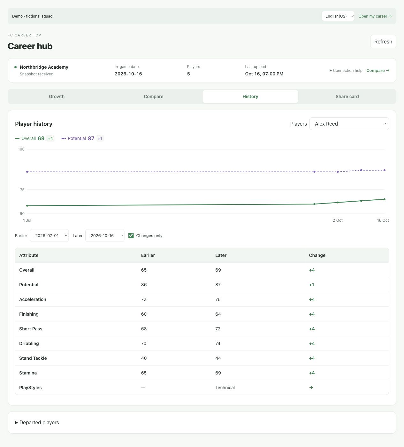This screenshot has width=404, height=447.
Task: Click the Compare link in the club card
Action: tap(378, 71)
